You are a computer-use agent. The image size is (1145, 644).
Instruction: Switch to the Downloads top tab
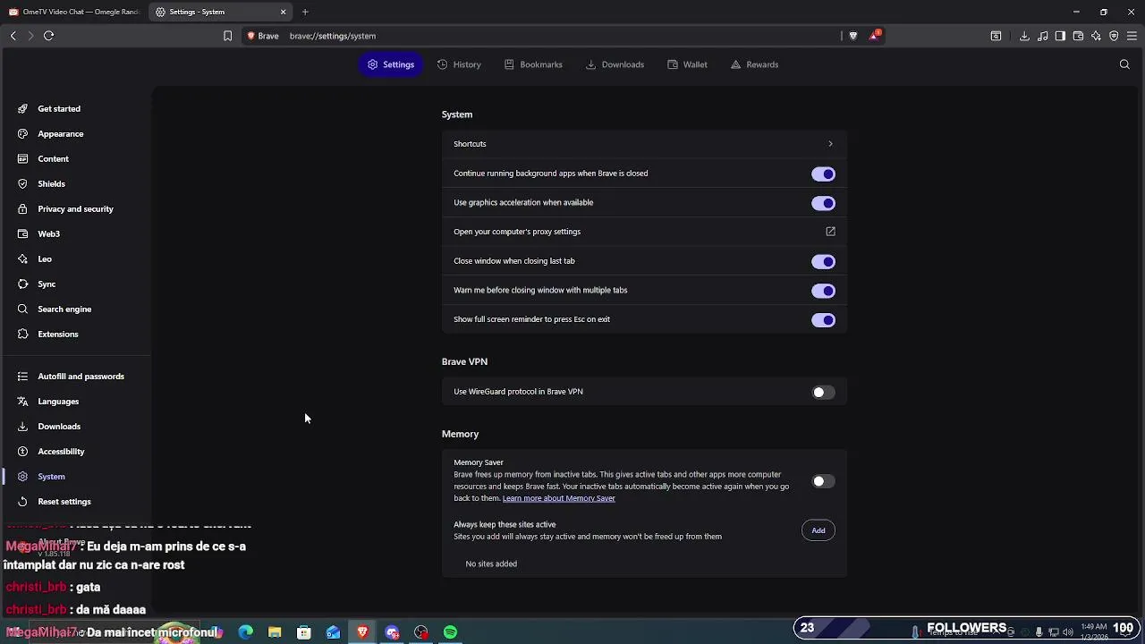[615, 64]
